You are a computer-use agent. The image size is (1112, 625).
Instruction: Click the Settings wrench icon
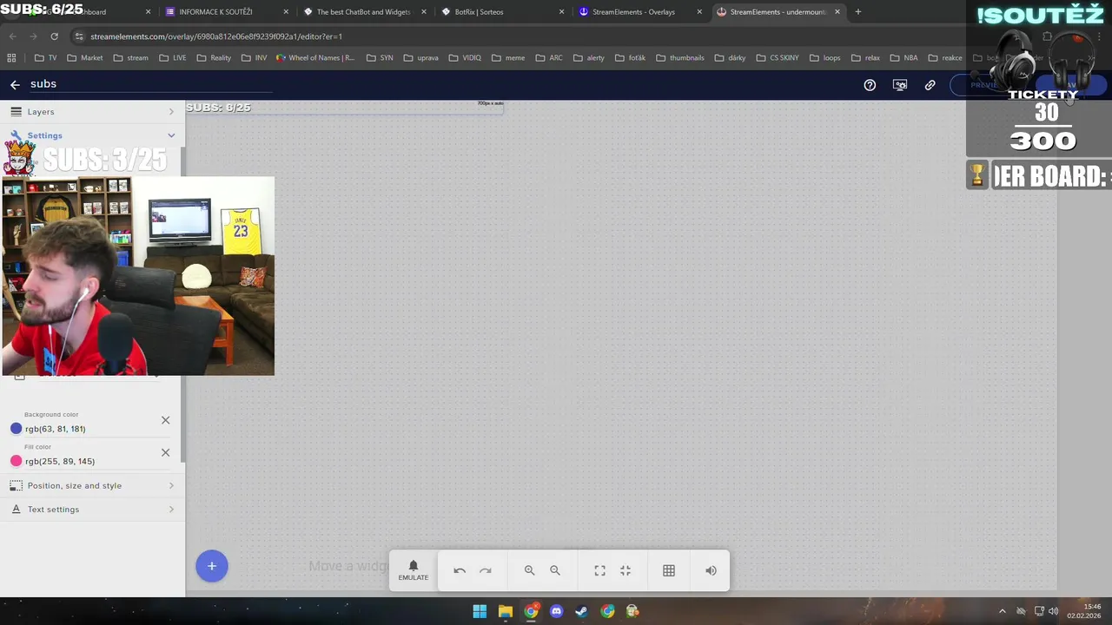click(x=16, y=135)
